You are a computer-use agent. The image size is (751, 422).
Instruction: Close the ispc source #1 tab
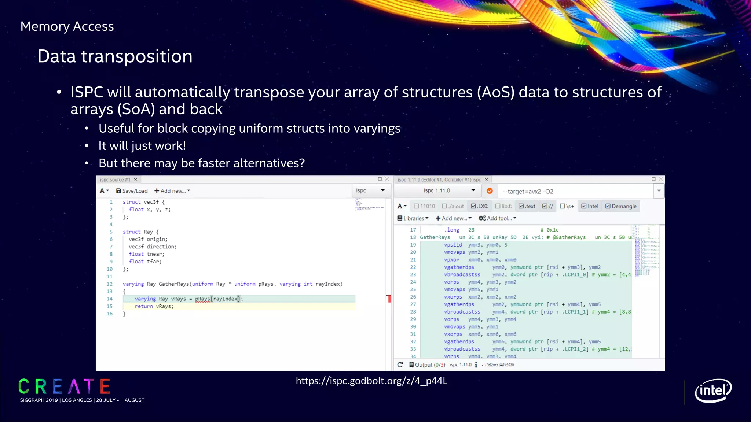pyautogui.click(x=136, y=180)
